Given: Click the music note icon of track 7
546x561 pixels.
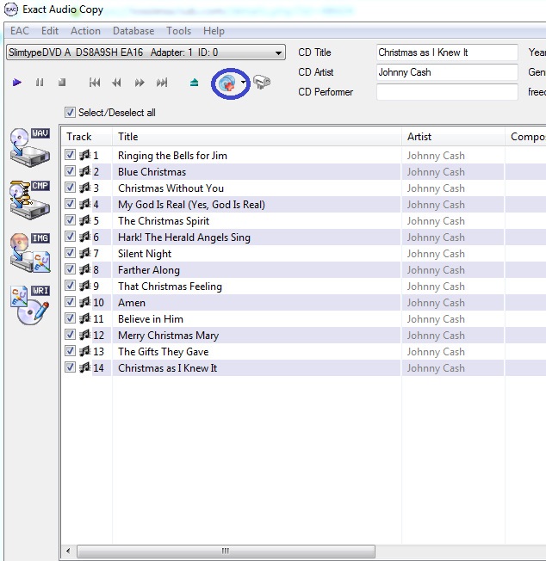Looking at the screenshot, I should tap(85, 253).
